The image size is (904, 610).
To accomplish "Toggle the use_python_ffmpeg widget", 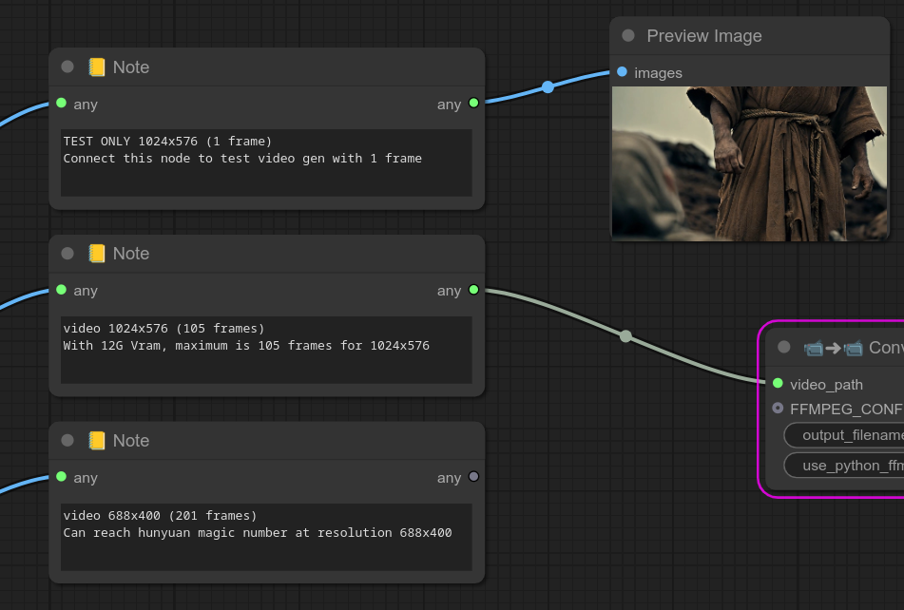I will click(x=846, y=466).
